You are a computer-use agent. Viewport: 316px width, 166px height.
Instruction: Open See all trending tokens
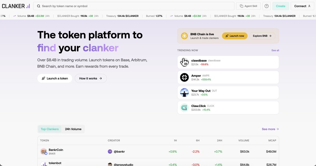click(275, 50)
